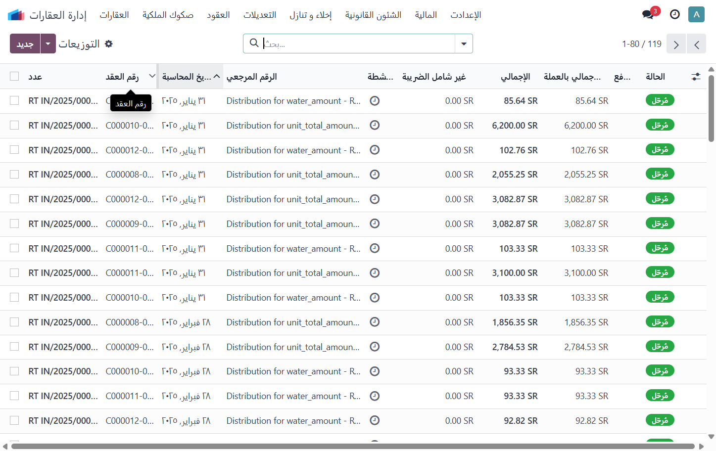Expand the search options dropdown arrow

(x=464, y=44)
